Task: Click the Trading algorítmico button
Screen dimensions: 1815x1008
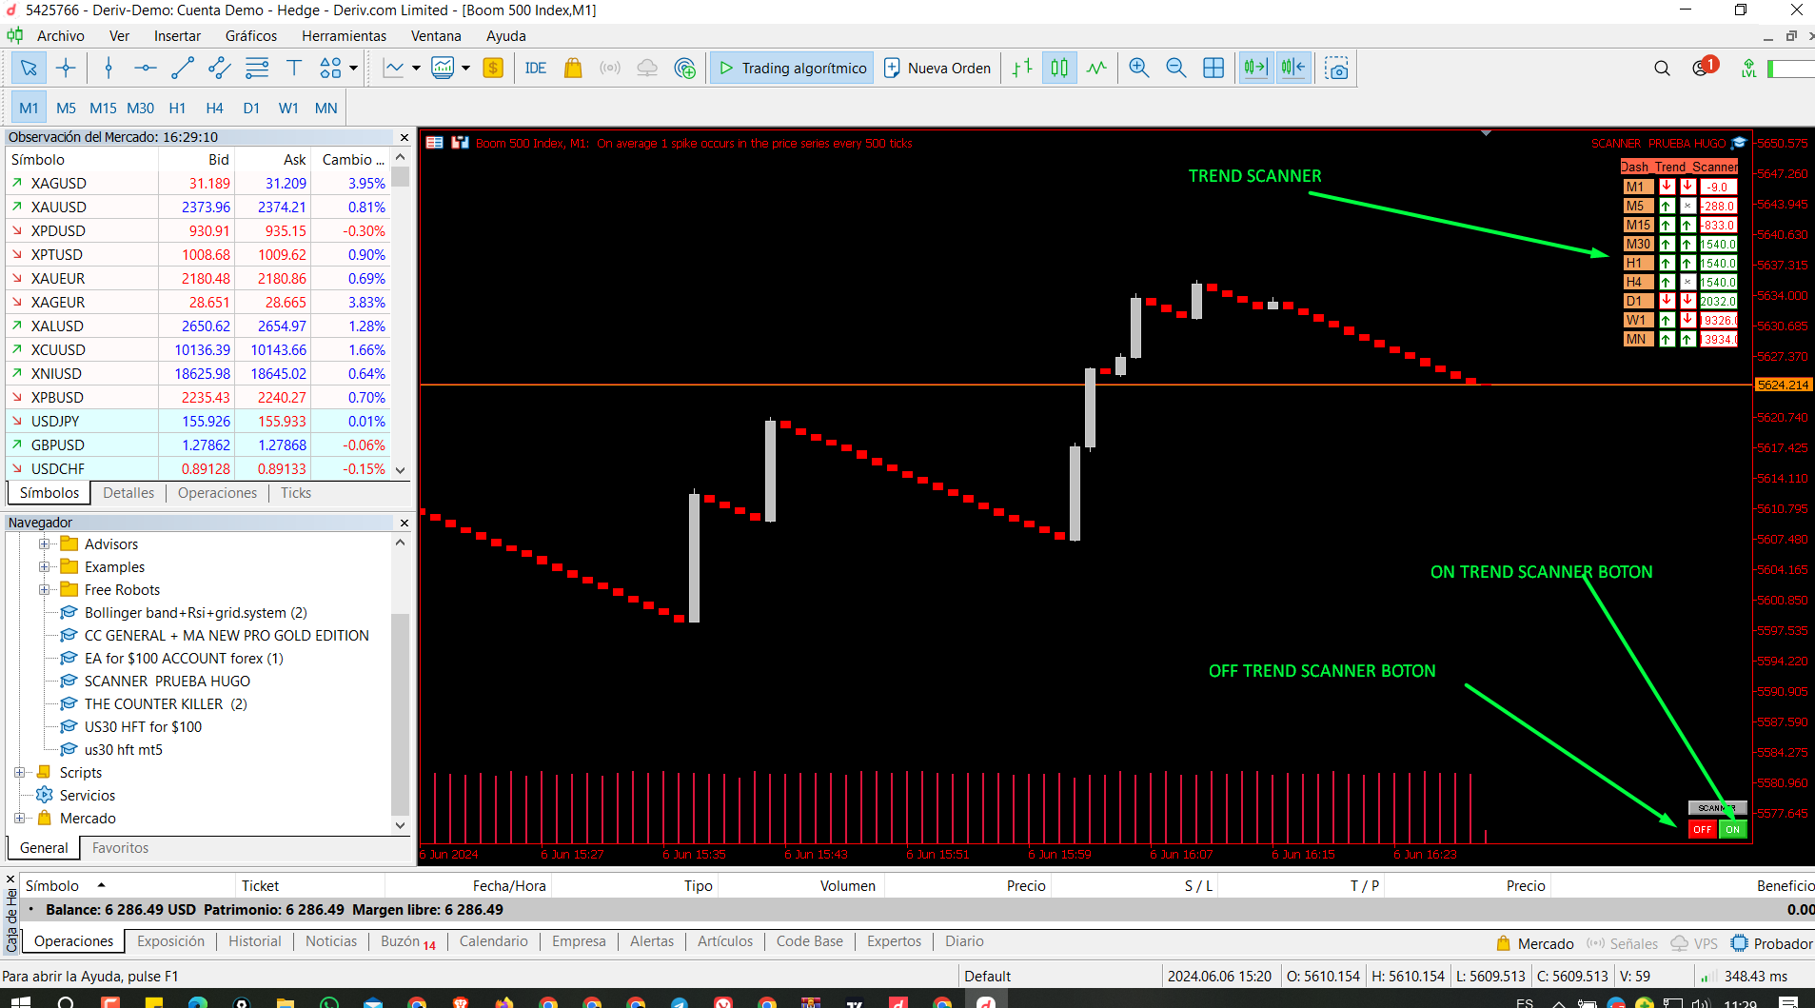Action: [792, 69]
